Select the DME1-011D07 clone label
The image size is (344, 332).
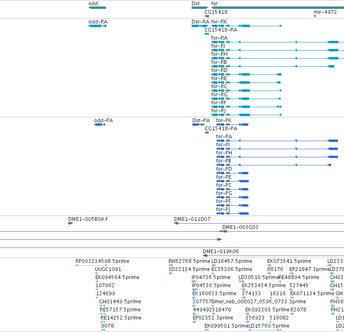[192, 219]
